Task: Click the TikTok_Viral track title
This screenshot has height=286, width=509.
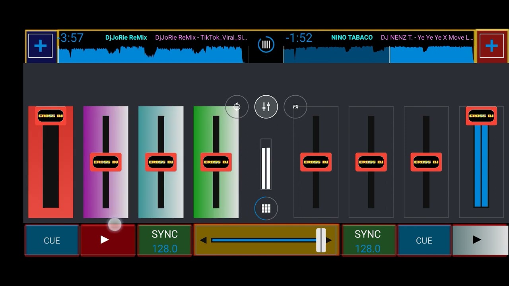Action: click(x=201, y=38)
